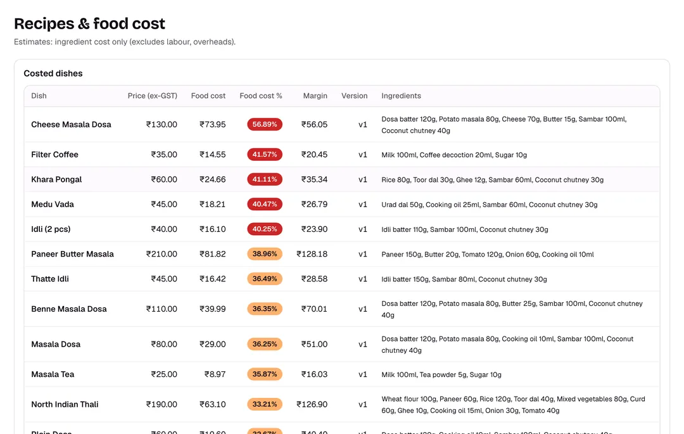Click the Recipes & food cost page title
Screen dimensions: 684x434
pos(89,23)
